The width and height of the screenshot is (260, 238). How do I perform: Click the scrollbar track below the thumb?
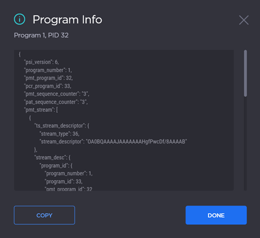point(245,143)
